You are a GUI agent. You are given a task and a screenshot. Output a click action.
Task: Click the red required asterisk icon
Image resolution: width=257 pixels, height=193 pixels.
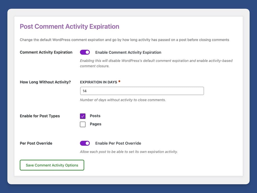pyautogui.click(x=119, y=82)
